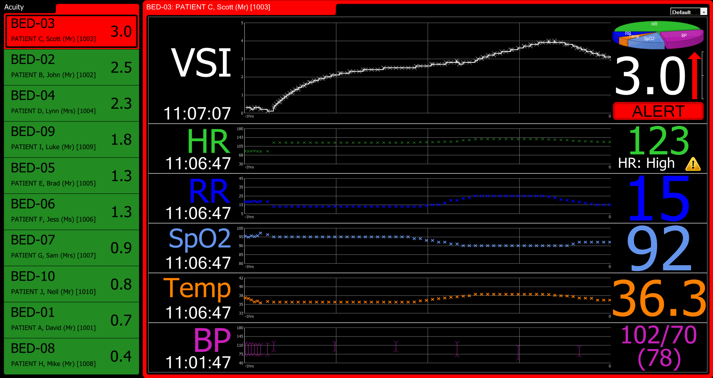
Task: Select BED-08 Patient H Mike row
Action: 71,356
